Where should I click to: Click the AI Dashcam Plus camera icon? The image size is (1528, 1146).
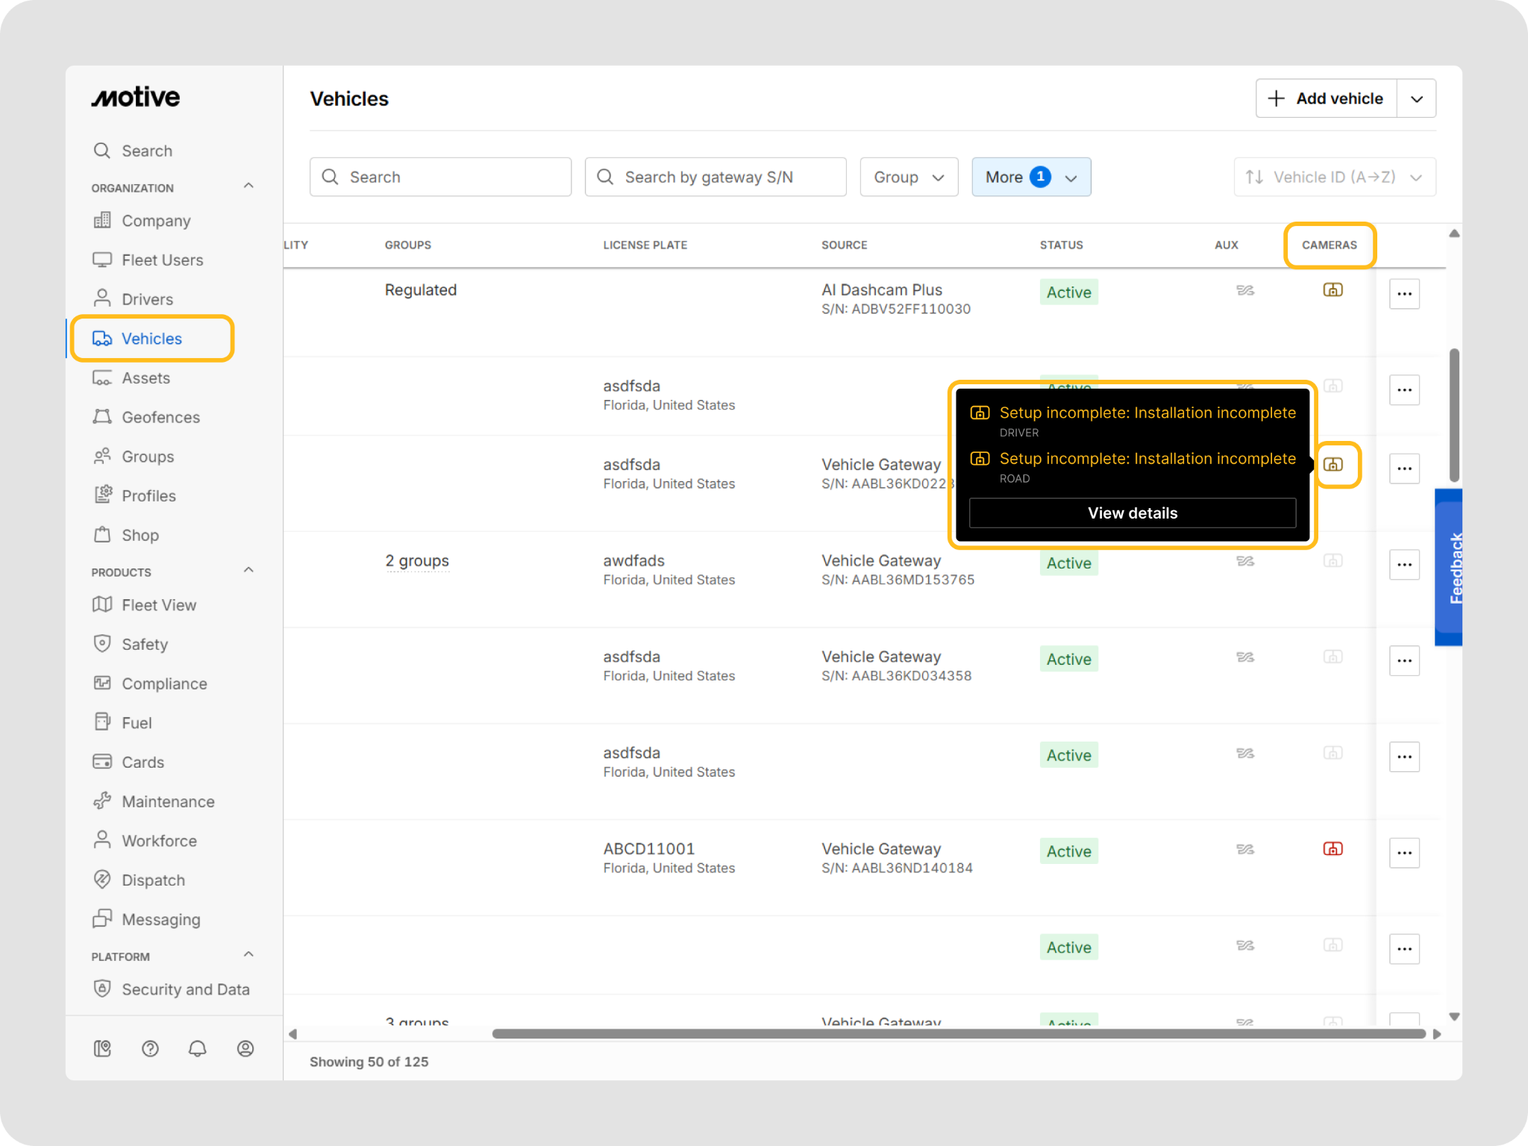1333,290
